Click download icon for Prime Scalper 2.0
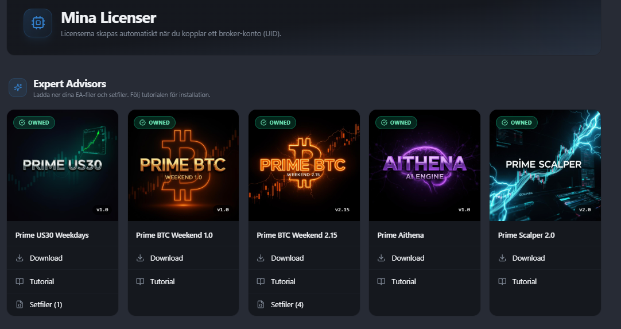621x329 pixels. pos(502,258)
